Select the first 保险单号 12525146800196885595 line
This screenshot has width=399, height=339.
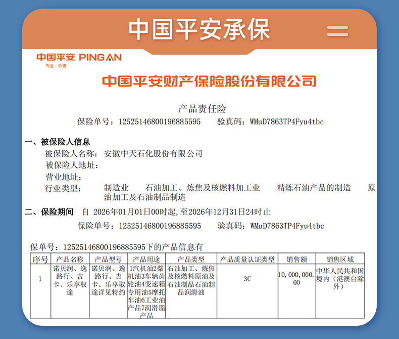click(139, 121)
